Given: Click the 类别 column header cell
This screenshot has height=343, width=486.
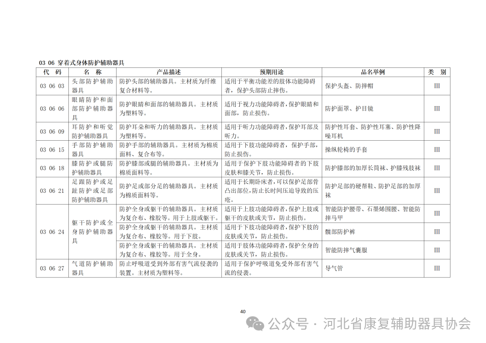Looking at the screenshot, I should pyautogui.click(x=437, y=72).
